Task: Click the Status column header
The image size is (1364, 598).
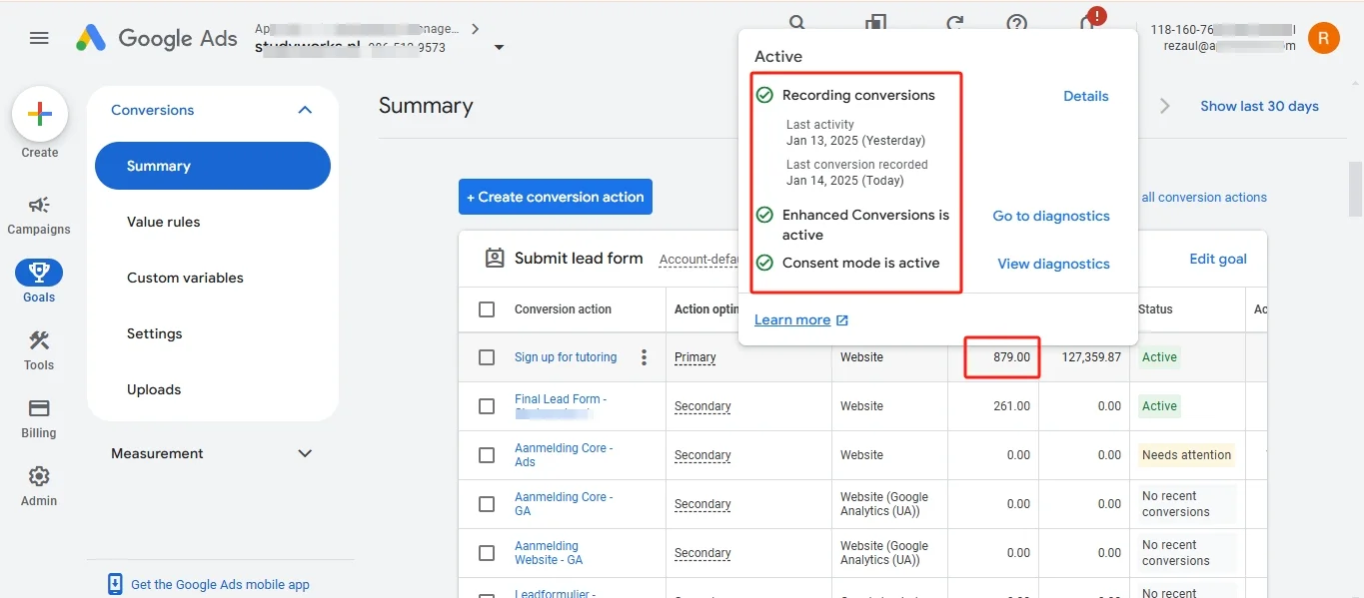Action: (1155, 309)
